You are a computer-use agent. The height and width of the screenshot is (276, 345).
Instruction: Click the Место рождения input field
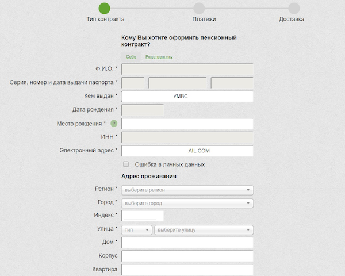click(187, 124)
